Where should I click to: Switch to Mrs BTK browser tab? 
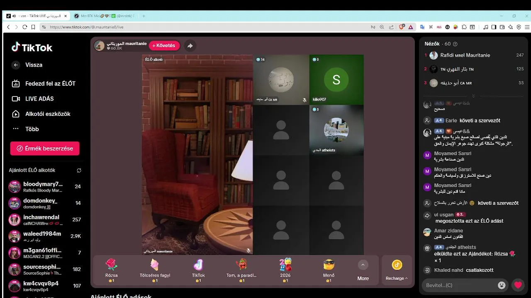coord(105,16)
